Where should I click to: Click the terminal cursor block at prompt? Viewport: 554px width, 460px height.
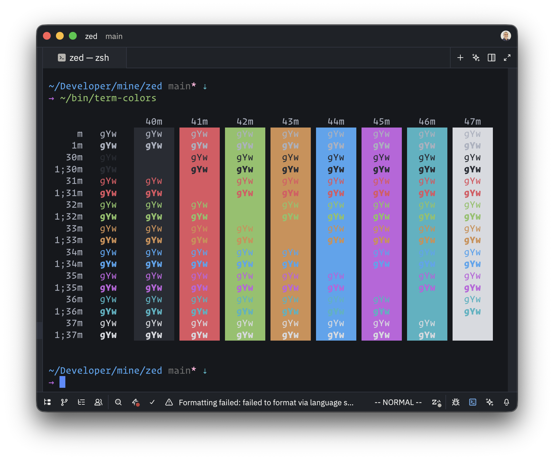click(62, 382)
